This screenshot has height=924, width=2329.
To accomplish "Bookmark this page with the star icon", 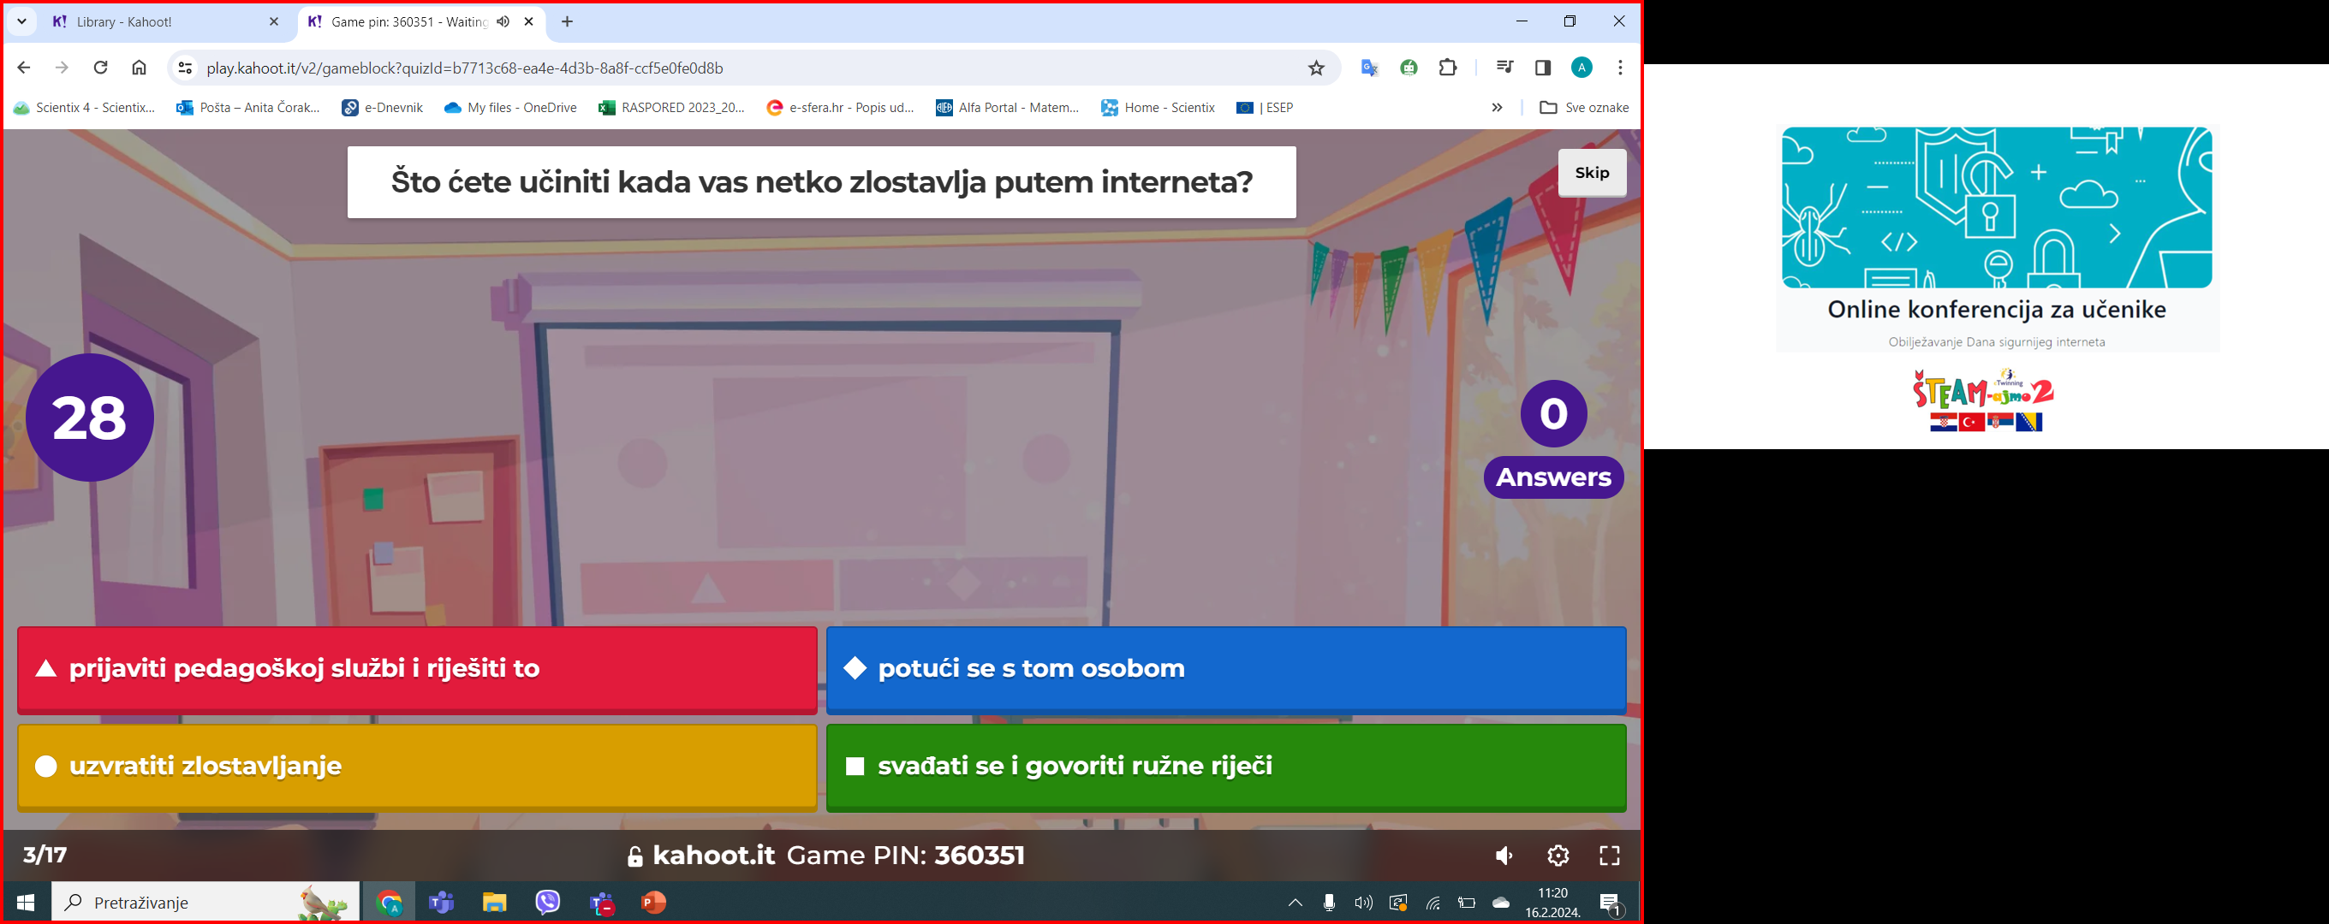I will [1316, 68].
